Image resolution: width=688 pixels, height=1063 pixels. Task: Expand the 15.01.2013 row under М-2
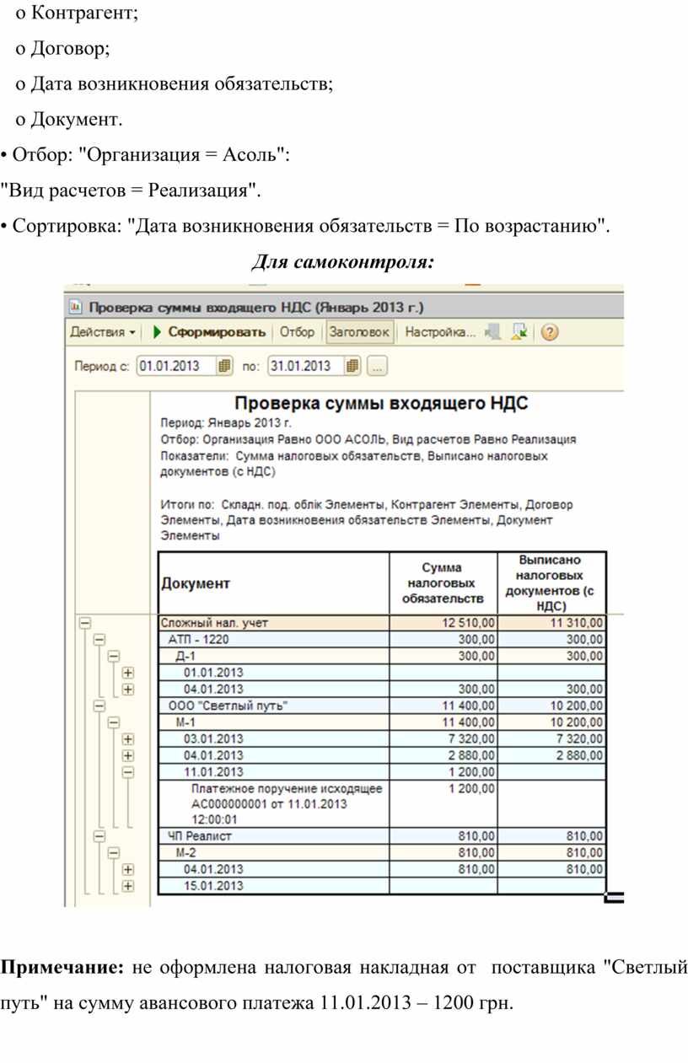128,885
